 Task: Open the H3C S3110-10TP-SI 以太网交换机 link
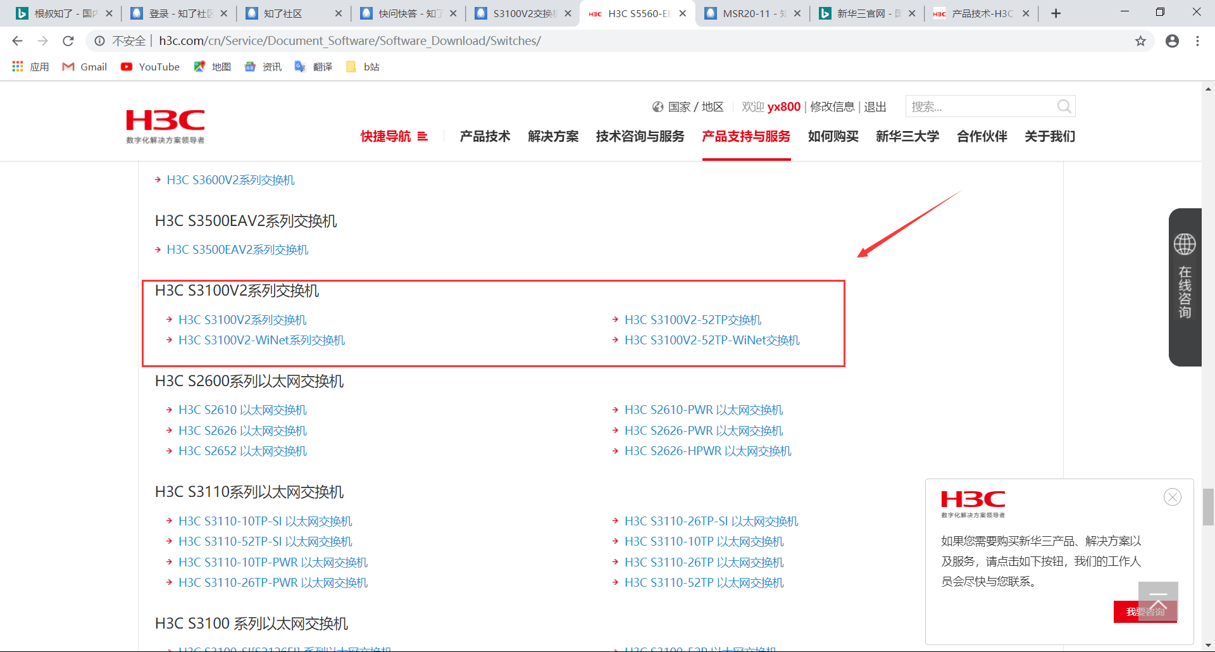click(x=265, y=522)
